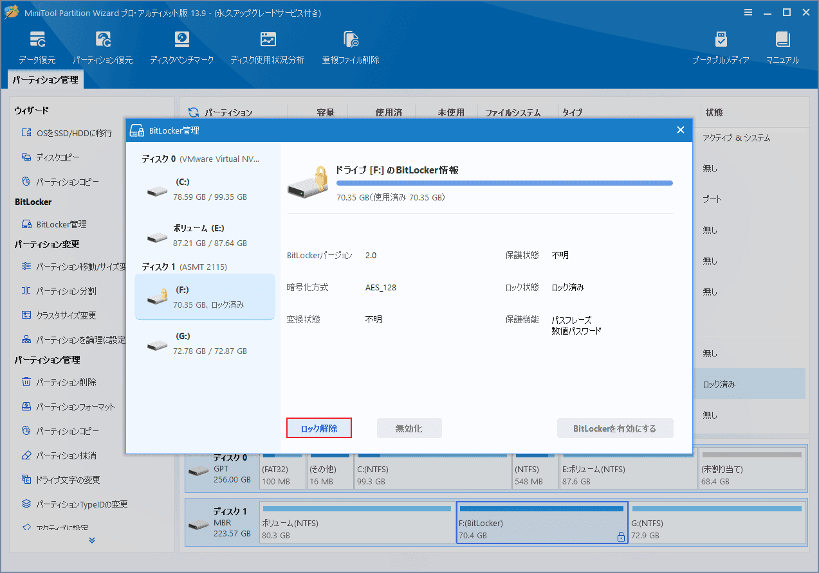The image size is (819, 573).
Task: Sort by the 使用済 column header
Action: [x=389, y=112]
